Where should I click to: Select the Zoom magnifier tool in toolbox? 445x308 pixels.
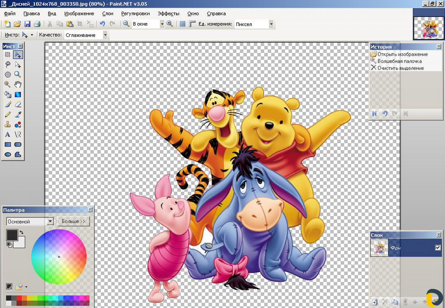18,74
